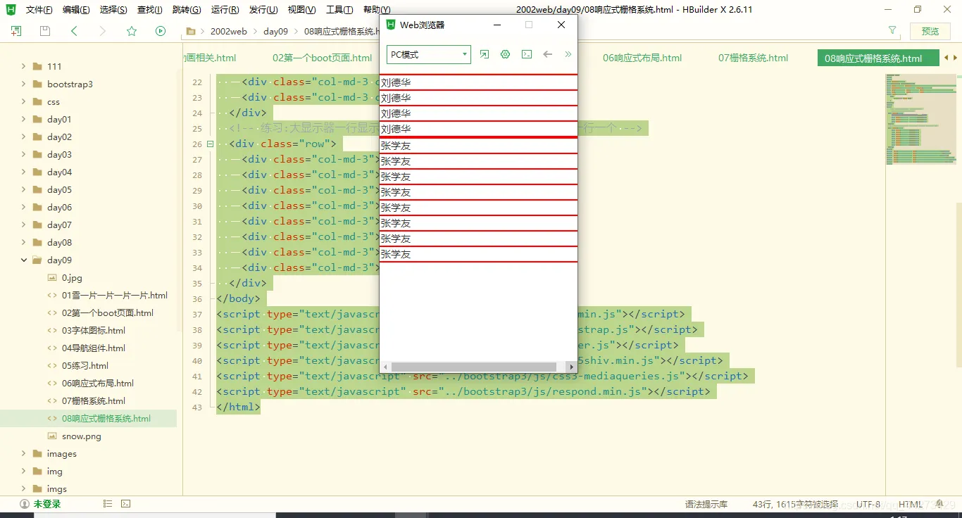Image resolution: width=962 pixels, height=518 pixels.
Task: Expand the day08 folder
Action: [x=23, y=242]
